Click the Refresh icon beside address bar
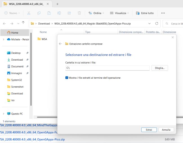Image resolution: width=183 pixels, height=143 pixels. pyautogui.click(x=157, y=23)
